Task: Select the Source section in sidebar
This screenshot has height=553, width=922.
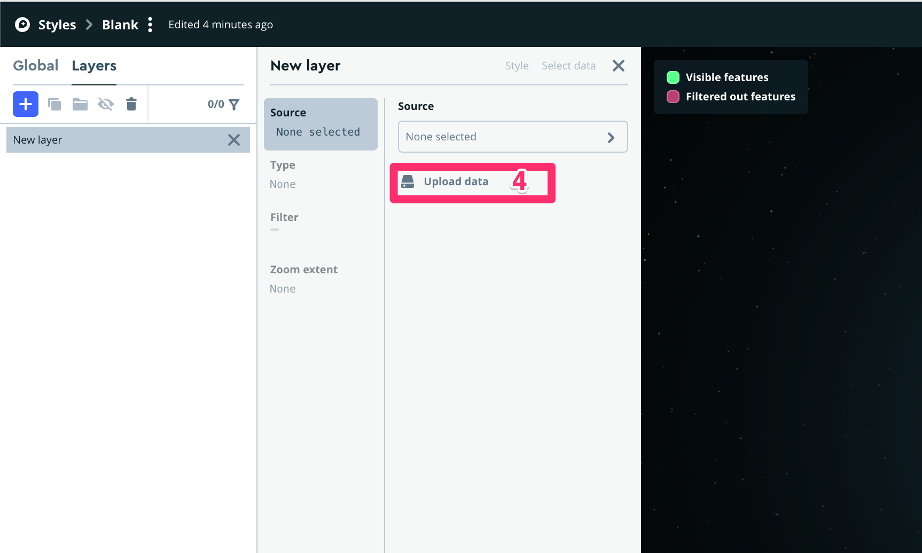Action: 321,124
